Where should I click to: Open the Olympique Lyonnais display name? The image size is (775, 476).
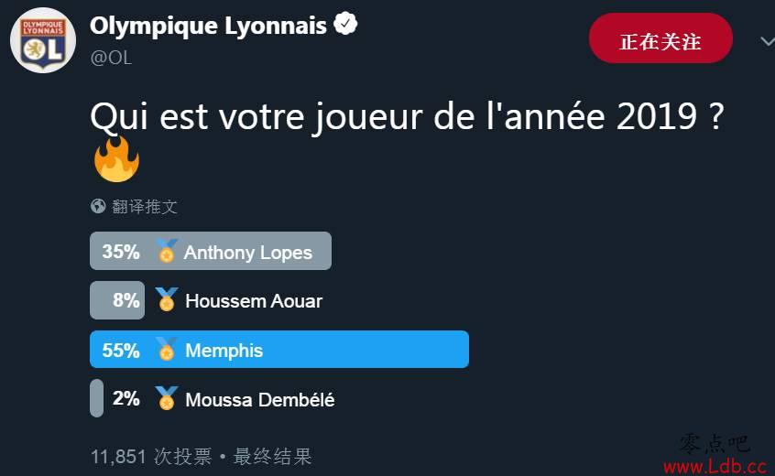[x=208, y=27]
